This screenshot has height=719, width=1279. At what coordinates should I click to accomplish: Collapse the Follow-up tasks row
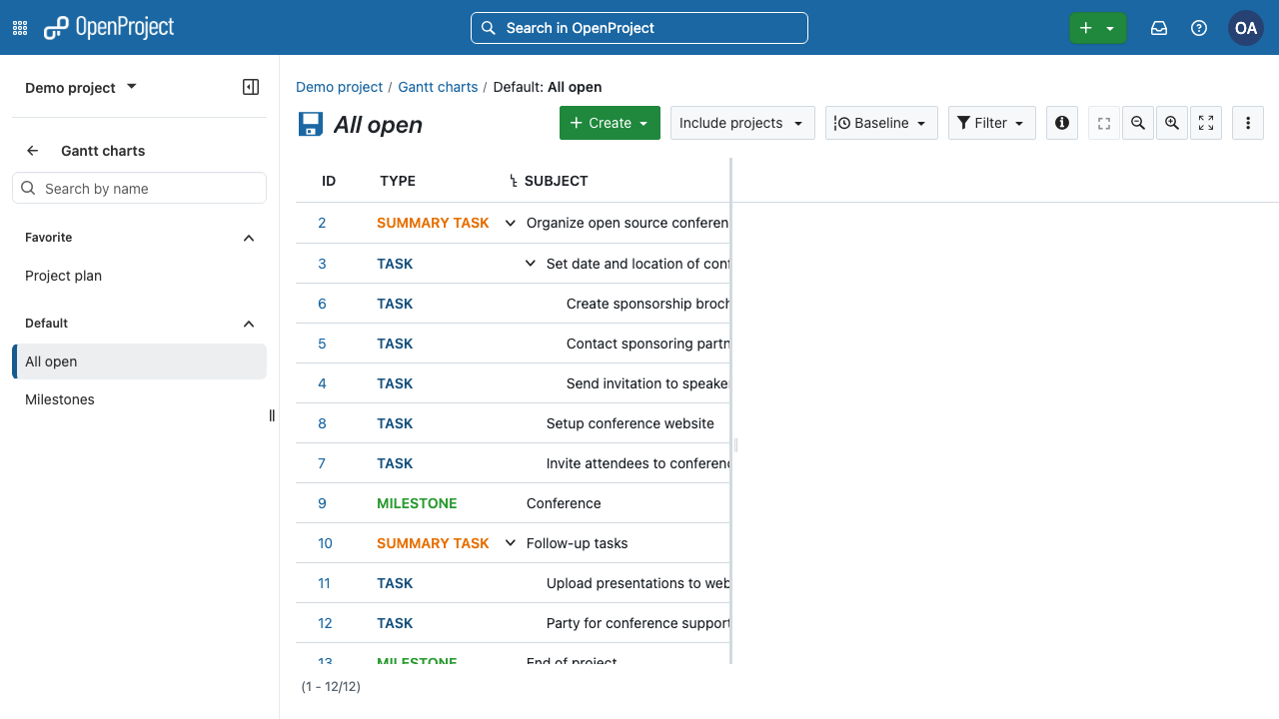pyautogui.click(x=511, y=543)
